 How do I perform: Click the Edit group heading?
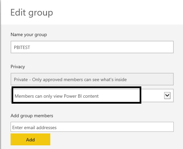pyautogui.click(x=32, y=13)
